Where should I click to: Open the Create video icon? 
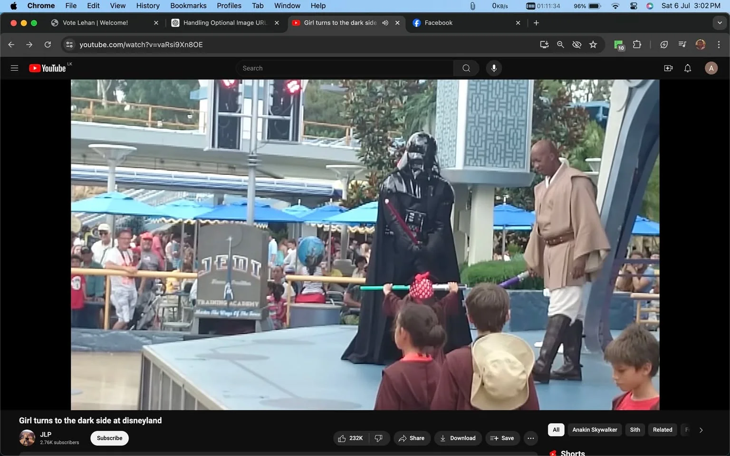point(668,68)
